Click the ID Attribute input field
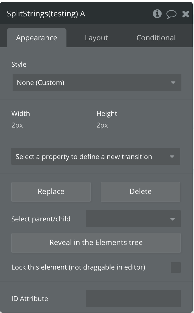The image size is (194, 313). click(133, 299)
